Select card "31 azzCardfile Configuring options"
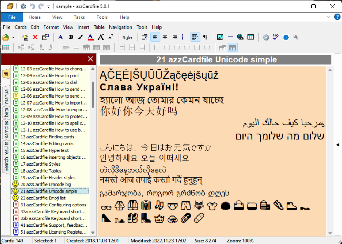342x244 pixels. (x=53, y=205)
